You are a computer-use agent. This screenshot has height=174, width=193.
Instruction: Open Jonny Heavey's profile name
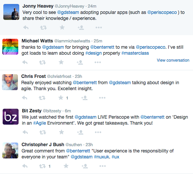[x=38, y=6]
